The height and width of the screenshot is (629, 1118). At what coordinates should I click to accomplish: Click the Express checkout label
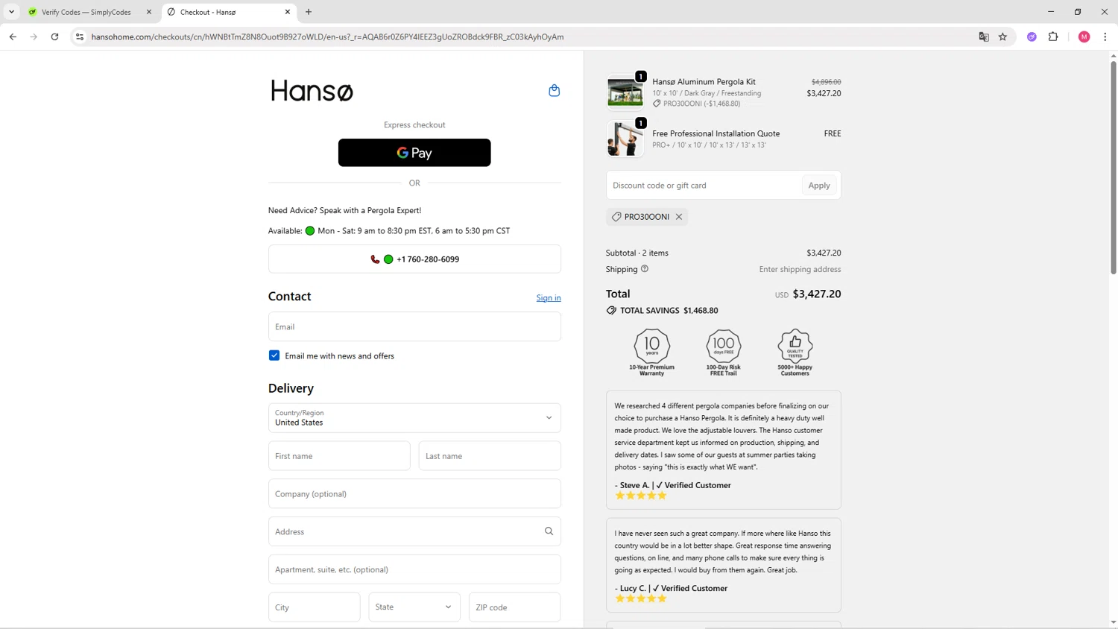point(414,125)
